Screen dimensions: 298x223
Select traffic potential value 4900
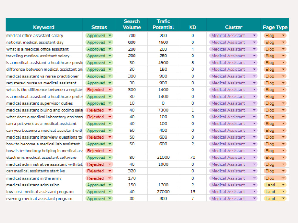click(x=163, y=62)
